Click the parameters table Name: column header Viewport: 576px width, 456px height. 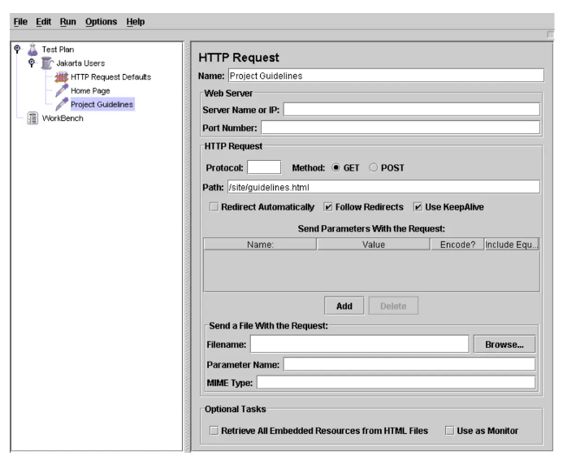260,245
